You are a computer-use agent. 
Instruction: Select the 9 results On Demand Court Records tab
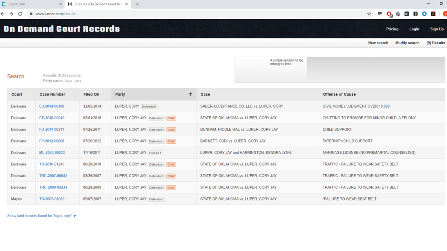[98, 4]
